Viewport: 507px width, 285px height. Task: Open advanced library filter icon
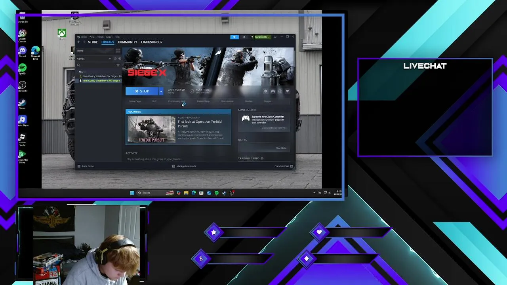[118, 65]
